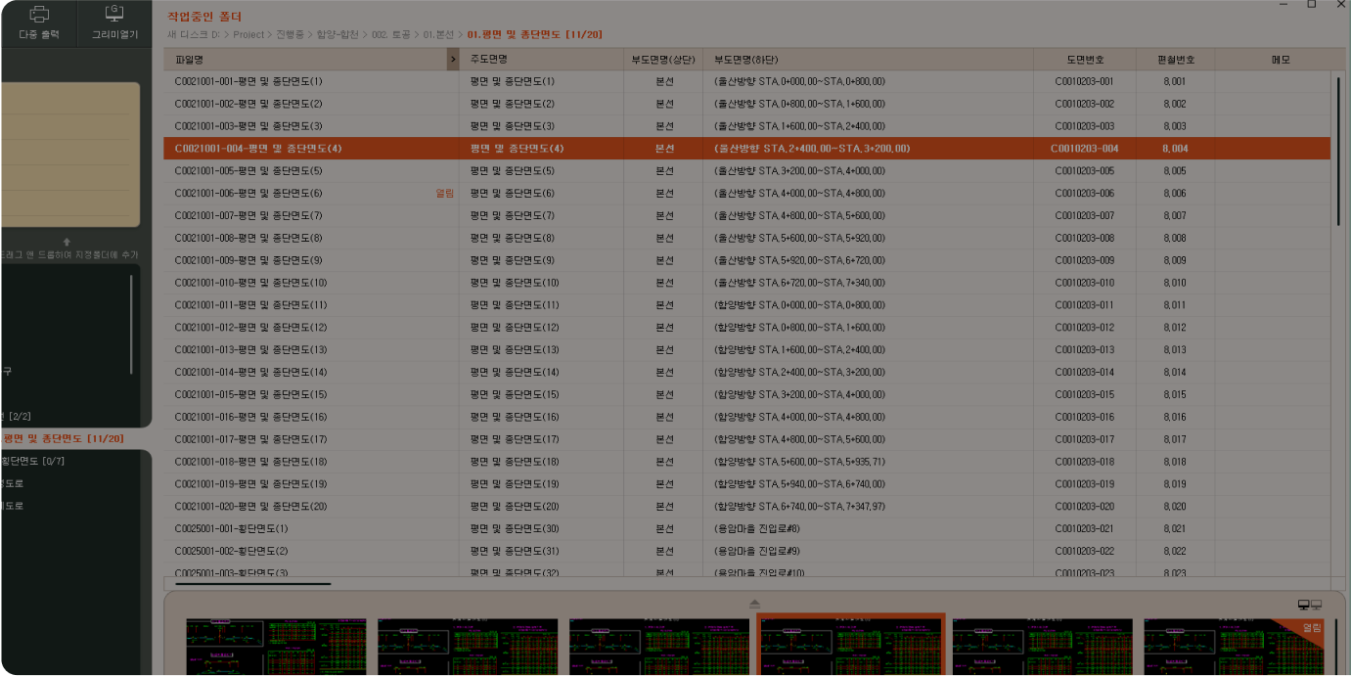Click the 메모 column header
The width and height of the screenshot is (1351, 676).
[x=1281, y=60]
